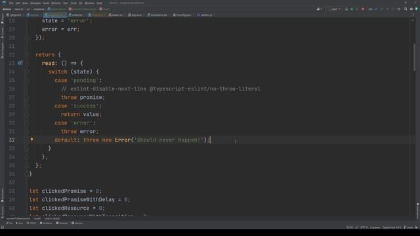The width and height of the screenshot is (420, 236).
Task: Click fold end marker on line 36
Action: click(27, 174)
